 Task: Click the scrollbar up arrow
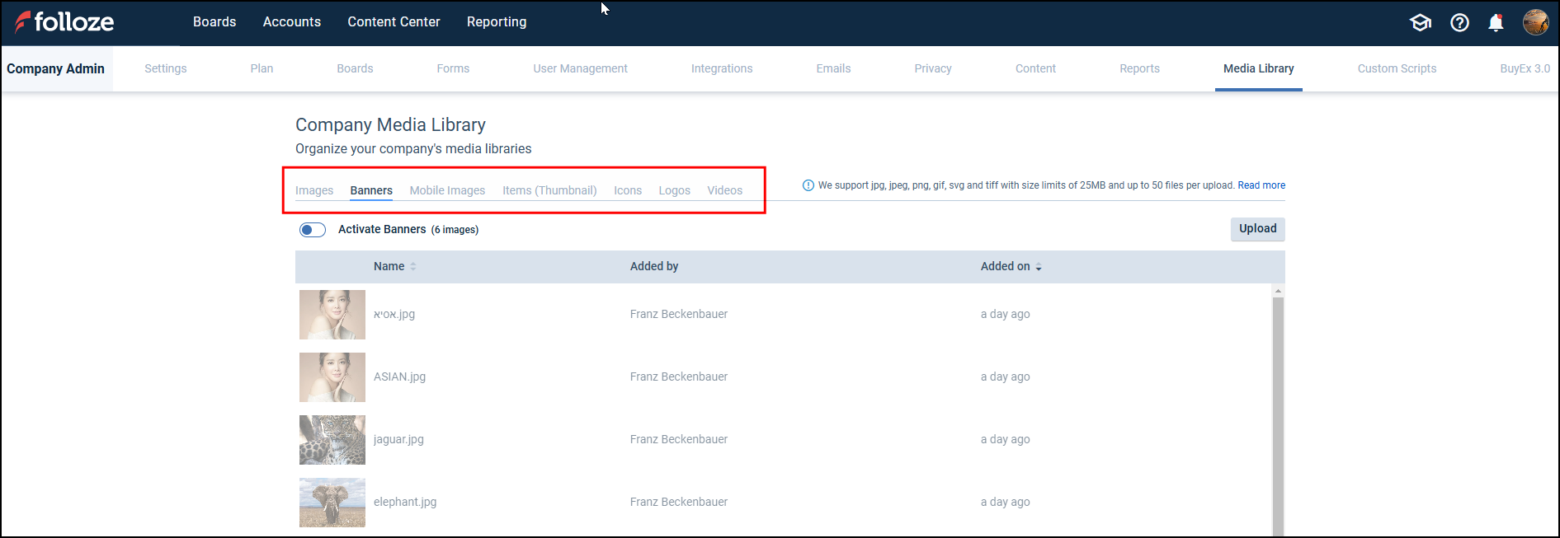tap(1278, 291)
